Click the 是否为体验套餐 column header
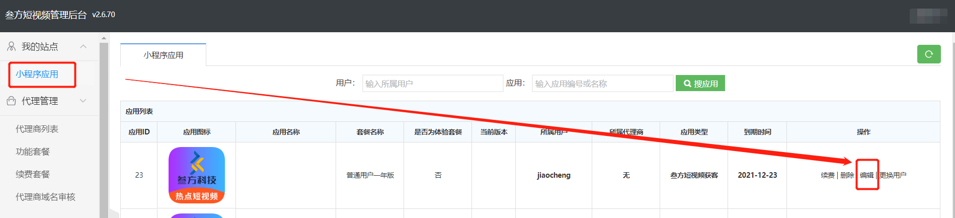This screenshot has height=218, width=955. coord(438,132)
